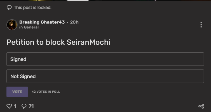Click the white image strip at top
This screenshot has width=211, height=112.
tap(78, 0)
